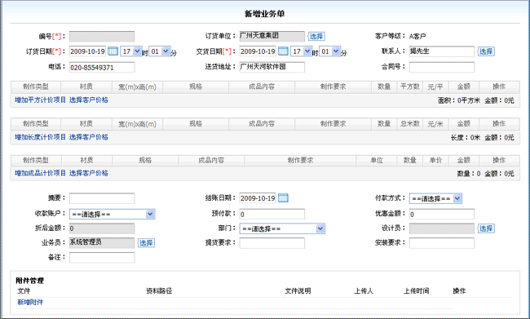Click the 订货日期 date field
Image resolution: width=530 pixels, height=319 pixels.
[x=87, y=51]
